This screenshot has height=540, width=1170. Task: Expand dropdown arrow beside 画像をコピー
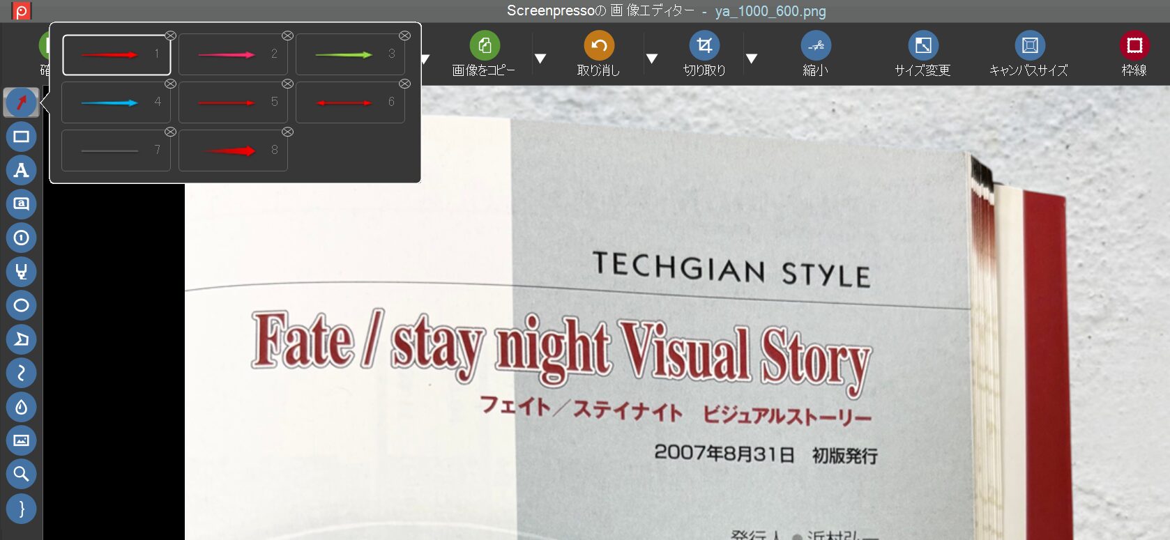pyautogui.click(x=540, y=59)
